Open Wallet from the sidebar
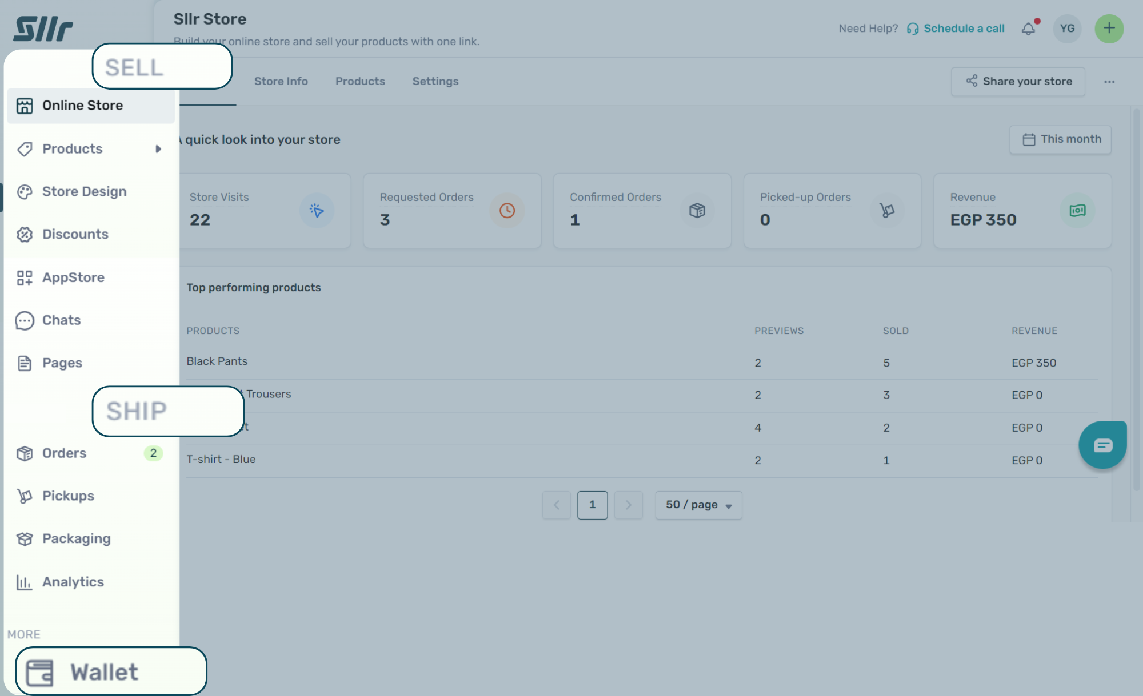Image resolution: width=1143 pixels, height=696 pixels. tap(104, 672)
